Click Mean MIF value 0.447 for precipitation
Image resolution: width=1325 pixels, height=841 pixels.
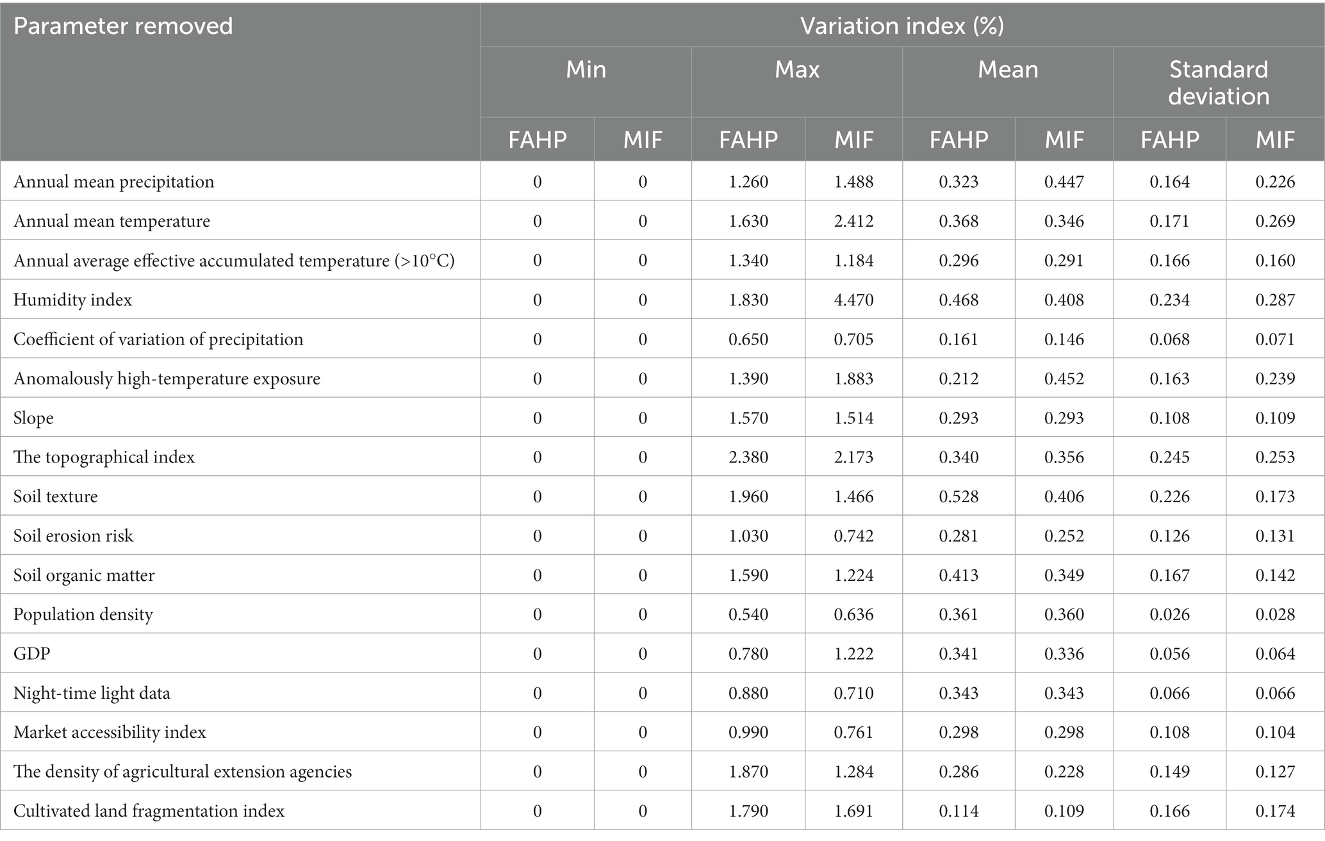(x=1064, y=182)
